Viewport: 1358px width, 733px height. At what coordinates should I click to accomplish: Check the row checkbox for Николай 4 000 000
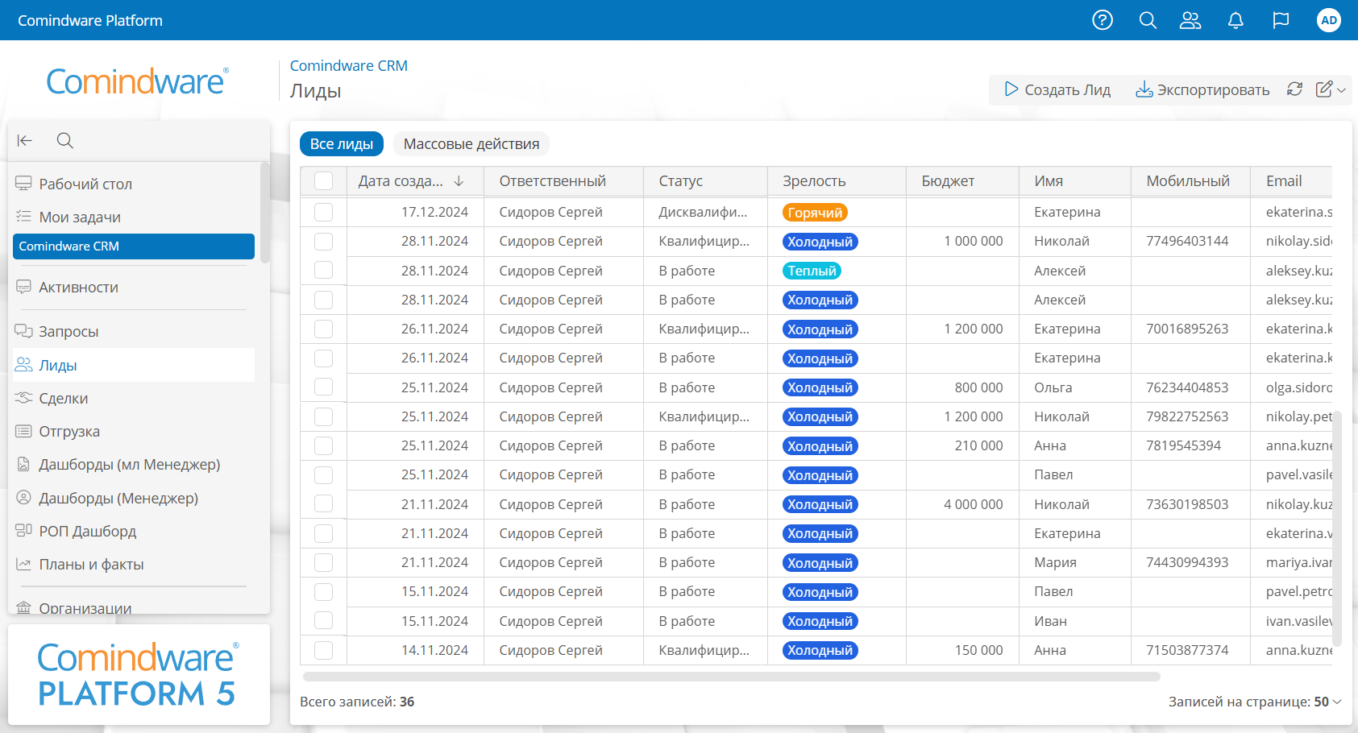pyautogui.click(x=324, y=504)
